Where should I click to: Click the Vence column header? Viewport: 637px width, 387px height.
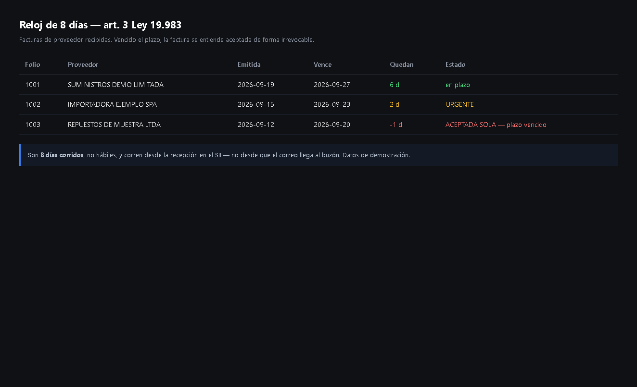coord(323,64)
